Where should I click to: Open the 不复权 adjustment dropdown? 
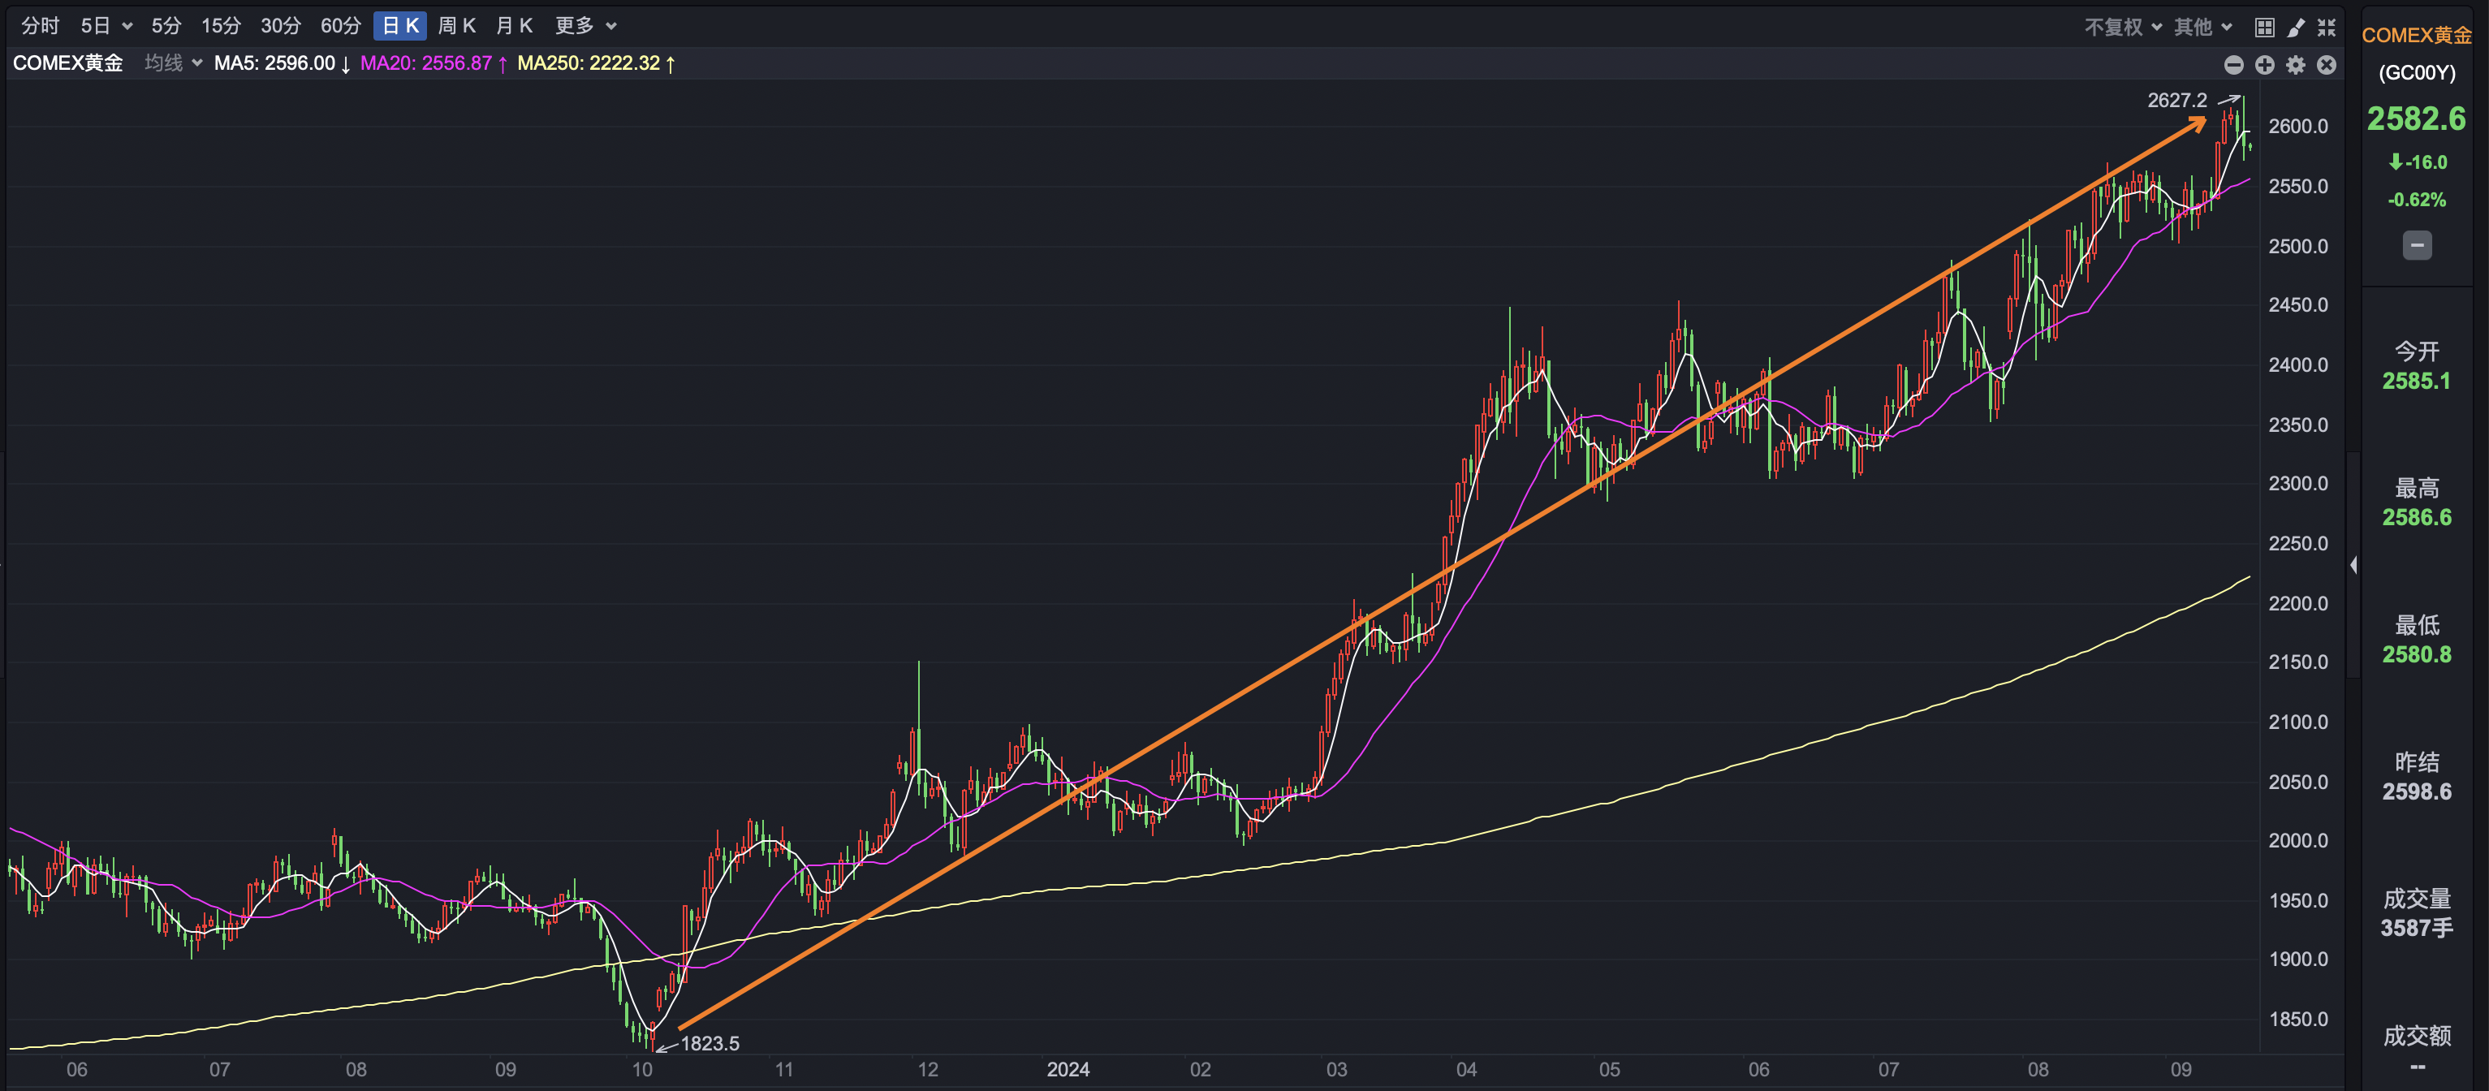[x=2122, y=27]
